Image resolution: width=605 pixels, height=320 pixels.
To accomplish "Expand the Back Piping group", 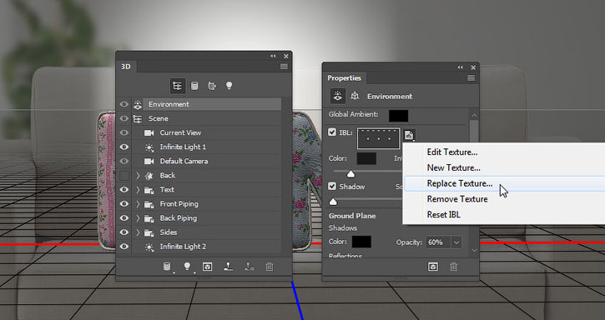I will (138, 218).
